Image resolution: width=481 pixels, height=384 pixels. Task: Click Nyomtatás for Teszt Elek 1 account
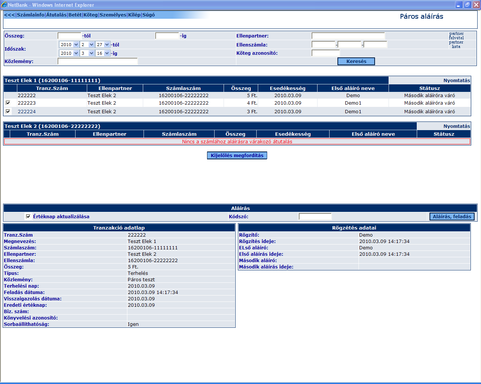[x=457, y=80]
